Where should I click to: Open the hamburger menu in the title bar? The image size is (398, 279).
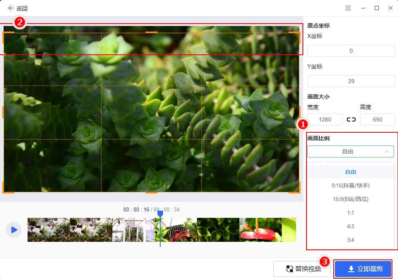348,8
